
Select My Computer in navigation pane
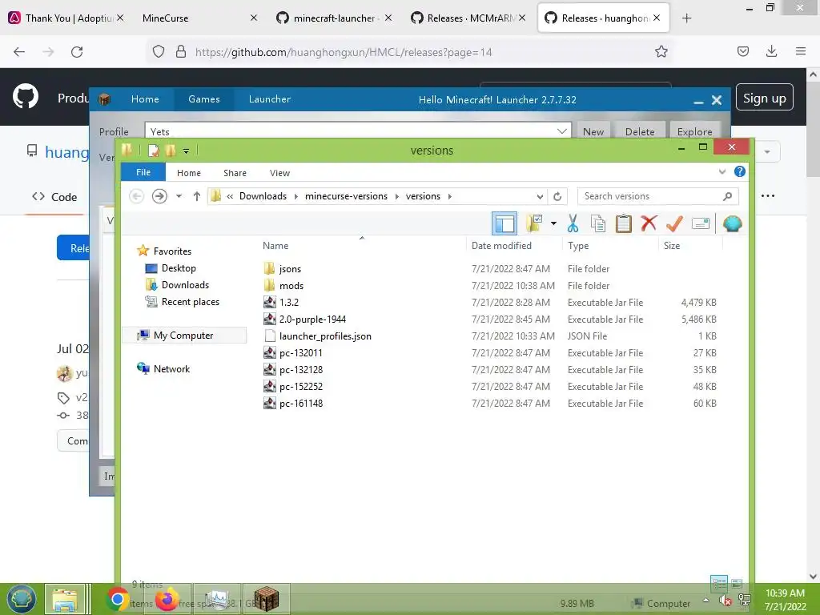pyautogui.click(x=183, y=336)
